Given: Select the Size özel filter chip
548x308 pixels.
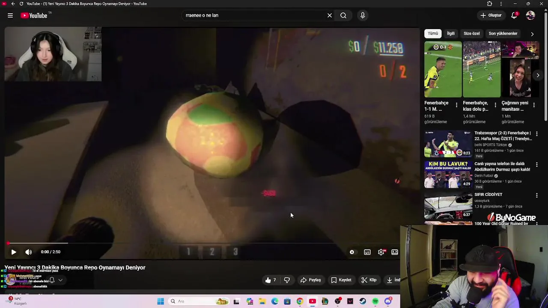Looking at the screenshot, I should pos(471,33).
